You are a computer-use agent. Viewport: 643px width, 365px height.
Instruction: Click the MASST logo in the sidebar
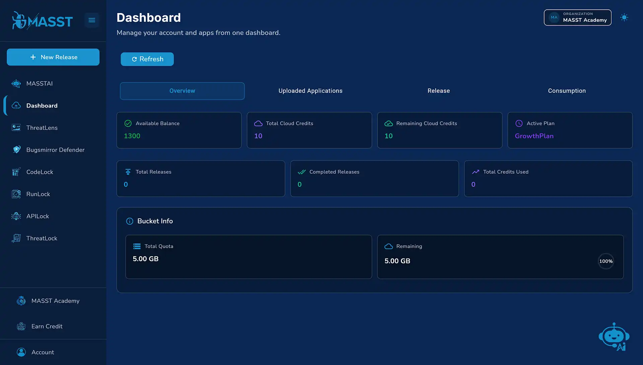(42, 20)
